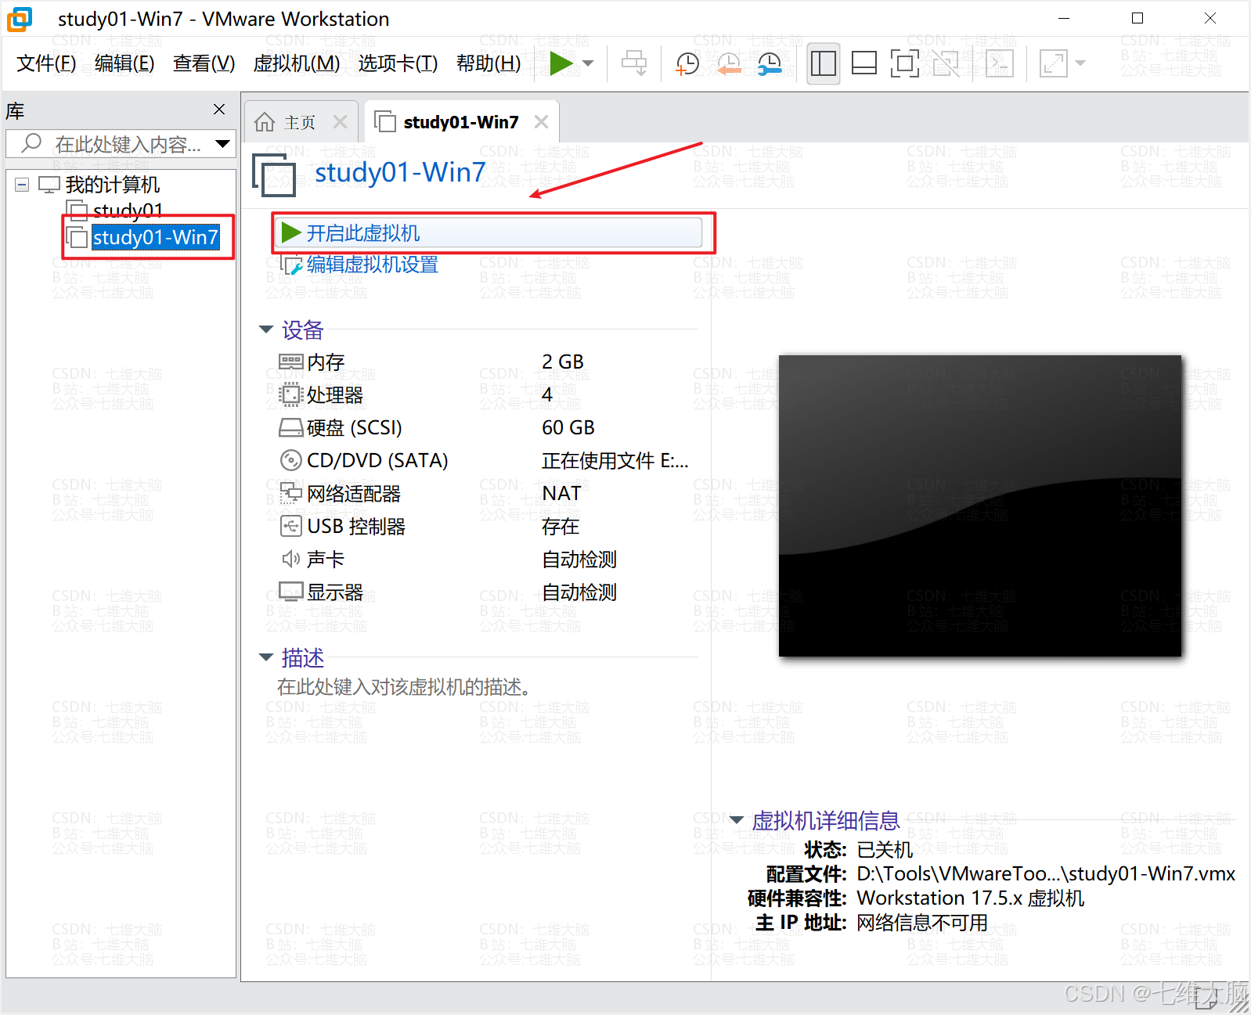1251x1015 pixels.
Task: Click the Unity mode toolbar icon
Action: [x=945, y=63]
